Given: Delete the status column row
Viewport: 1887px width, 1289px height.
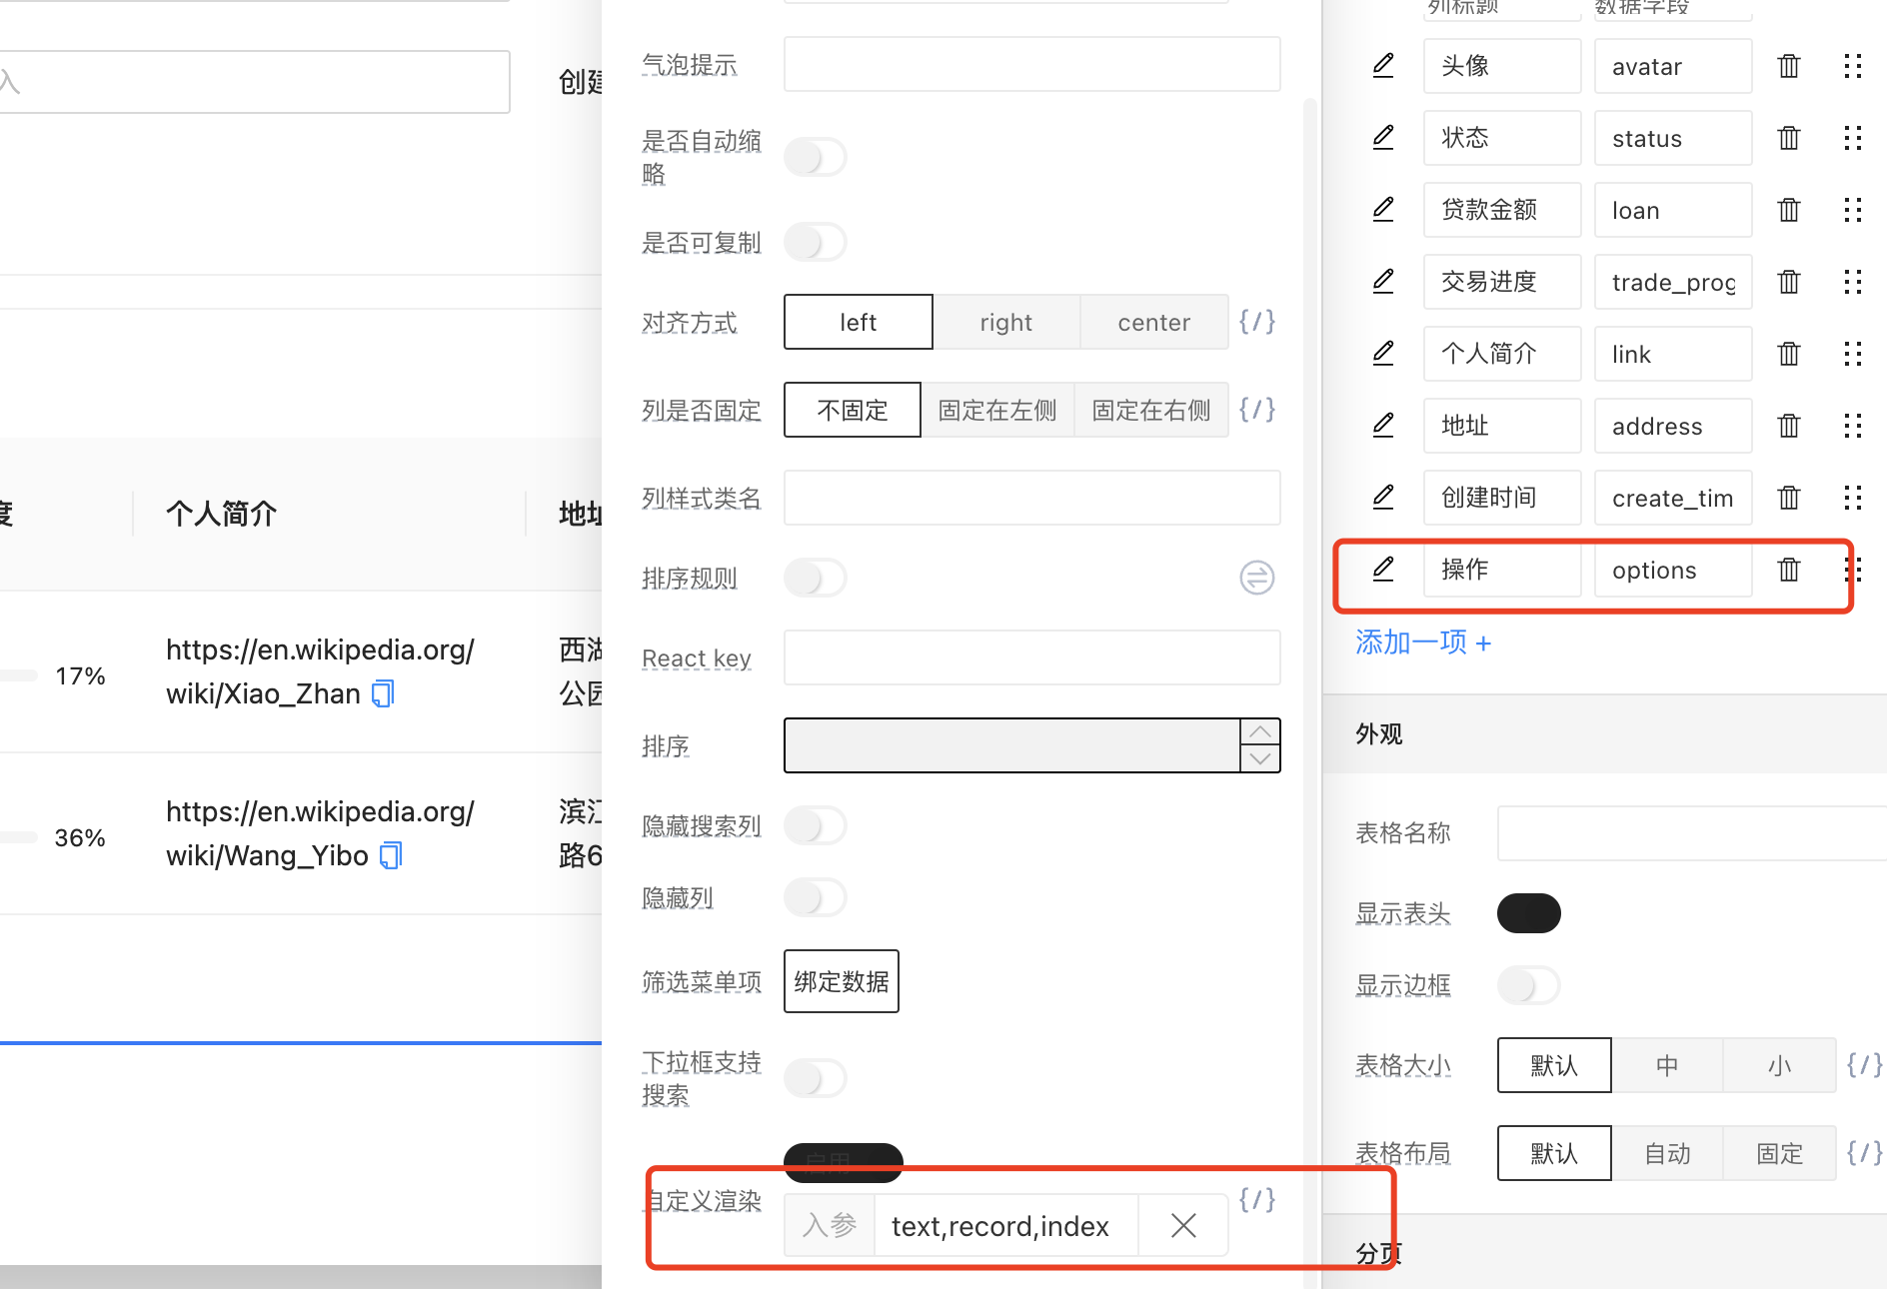Looking at the screenshot, I should click(1789, 138).
